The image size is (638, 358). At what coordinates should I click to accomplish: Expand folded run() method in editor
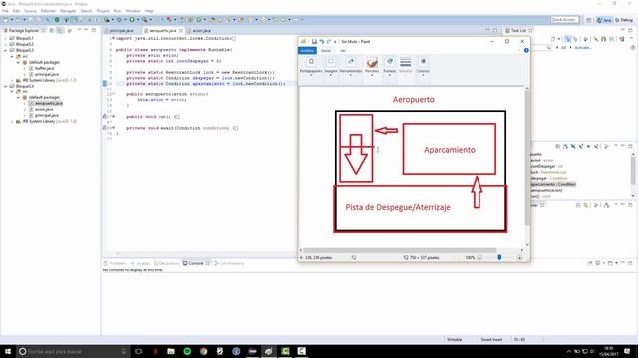(x=113, y=117)
